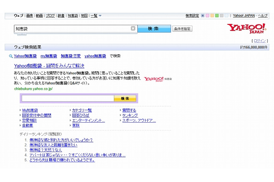
Task: Open カテゴリ一覧 sitelink
Action: click(x=82, y=110)
